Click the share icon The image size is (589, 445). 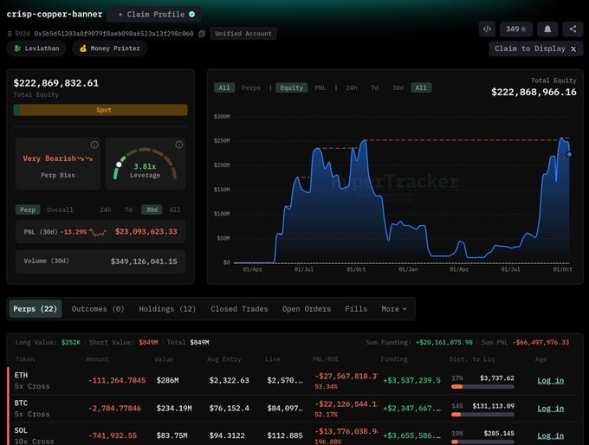[x=573, y=29]
